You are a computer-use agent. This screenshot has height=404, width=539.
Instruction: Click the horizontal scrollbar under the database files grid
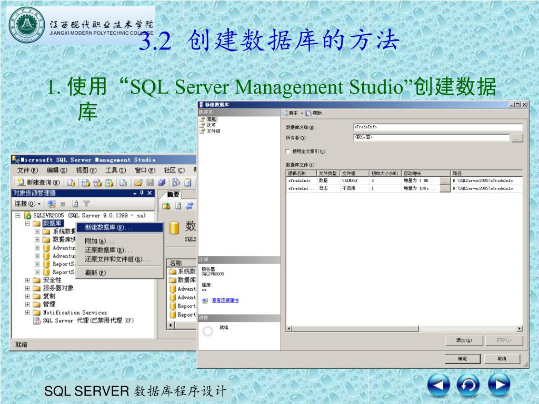pyautogui.click(x=404, y=328)
